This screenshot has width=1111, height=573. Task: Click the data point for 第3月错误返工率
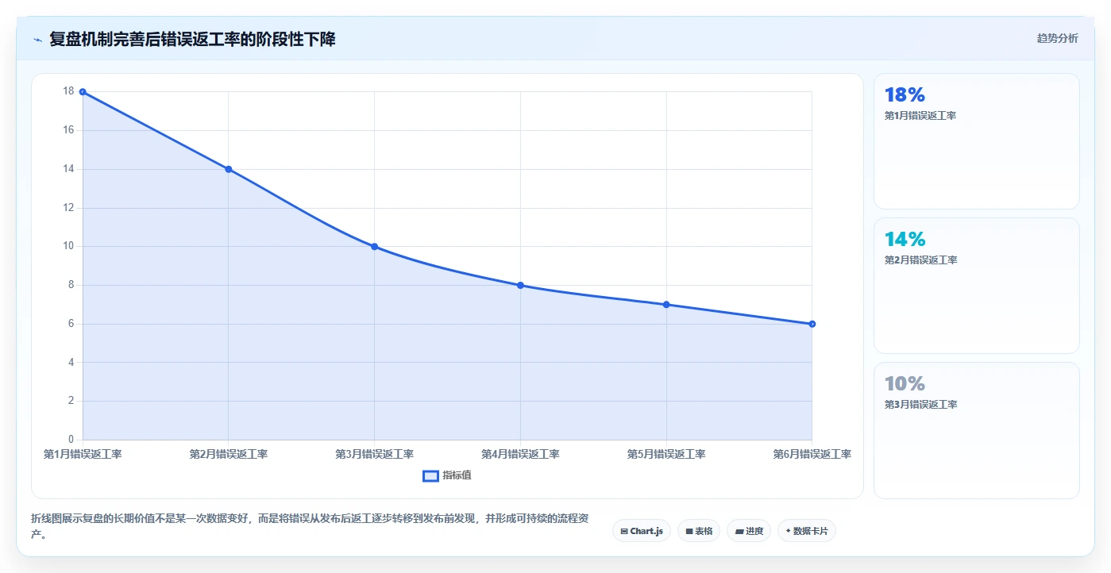coord(374,247)
